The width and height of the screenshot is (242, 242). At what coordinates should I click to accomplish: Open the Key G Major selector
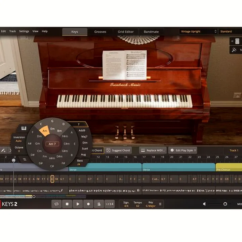151,204
